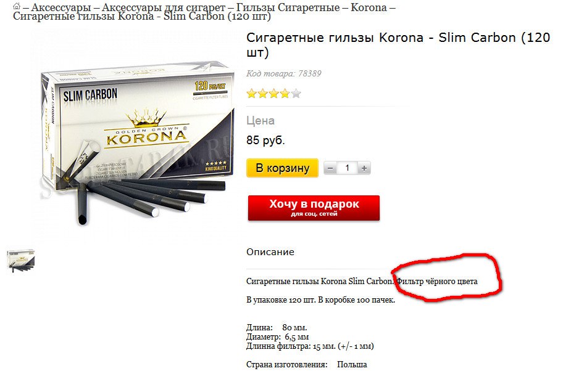Rate product with third star

click(x=274, y=94)
